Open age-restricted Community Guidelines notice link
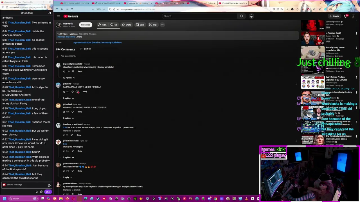 (97, 42)
